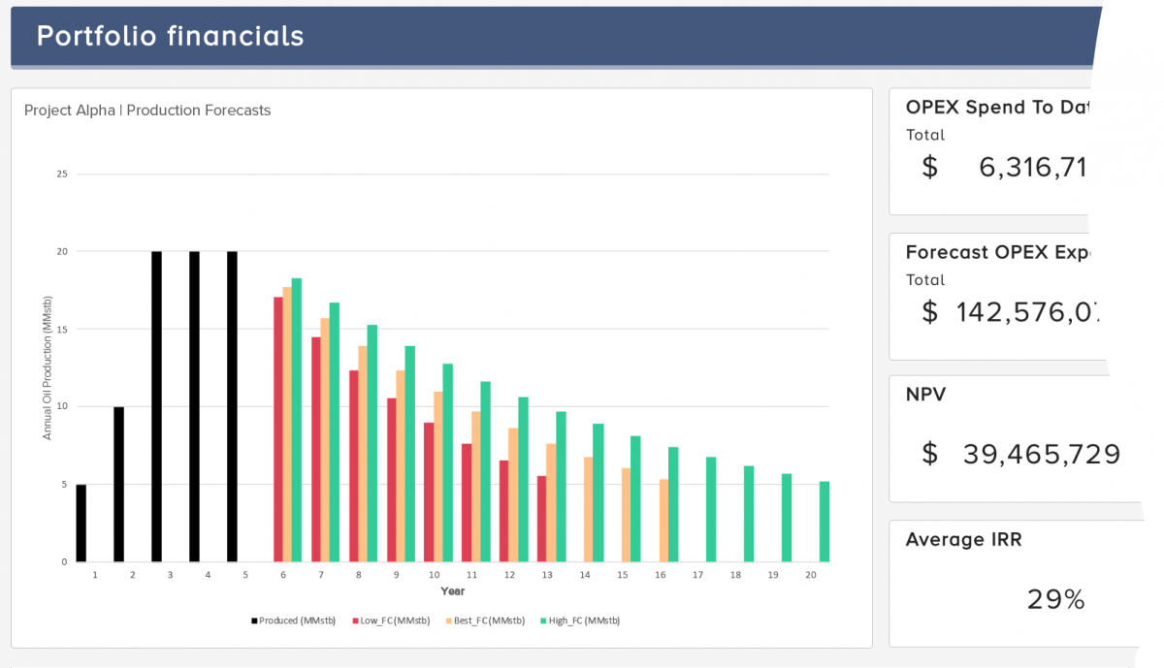Click the green High_FC bar for year 18
The height and width of the screenshot is (668, 1164).
749,514
